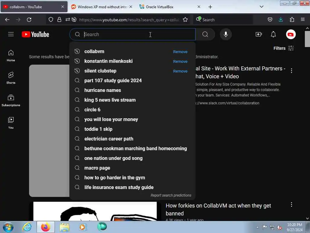Screen dimensions: 310x233
Task: Go back with browser back arrow
Action: pyautogui.click(x=7, y=20)
